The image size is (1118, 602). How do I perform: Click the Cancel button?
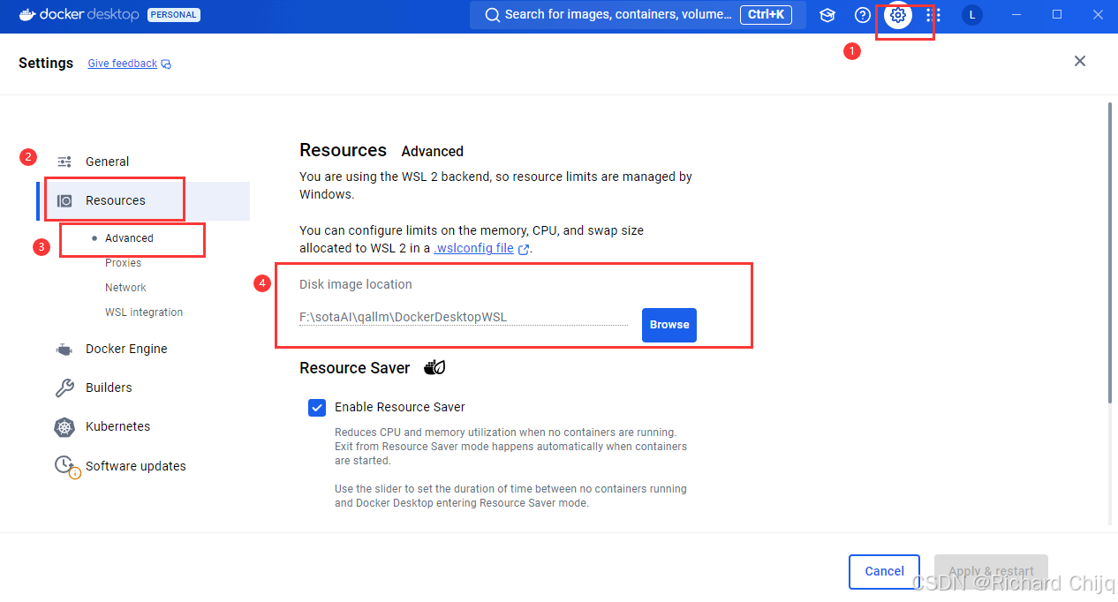pyautogui.click(x=884, y=571)
